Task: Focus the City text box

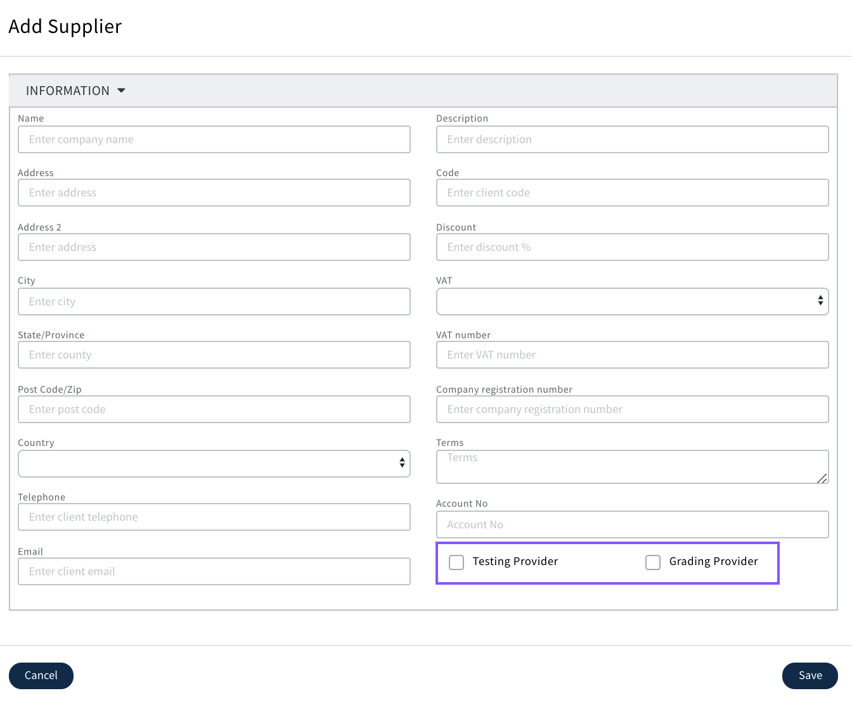Action: (214, 302)
